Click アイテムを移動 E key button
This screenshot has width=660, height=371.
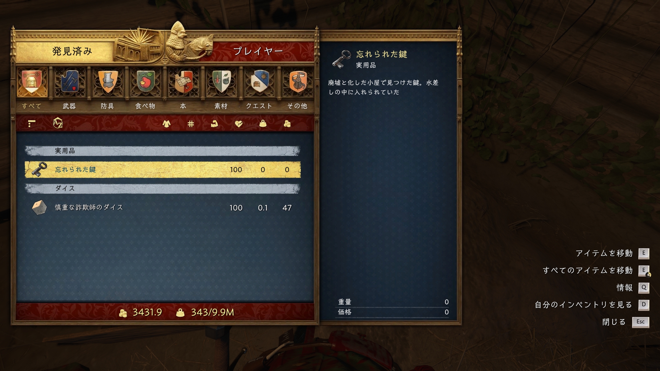[x=643, y=254]
